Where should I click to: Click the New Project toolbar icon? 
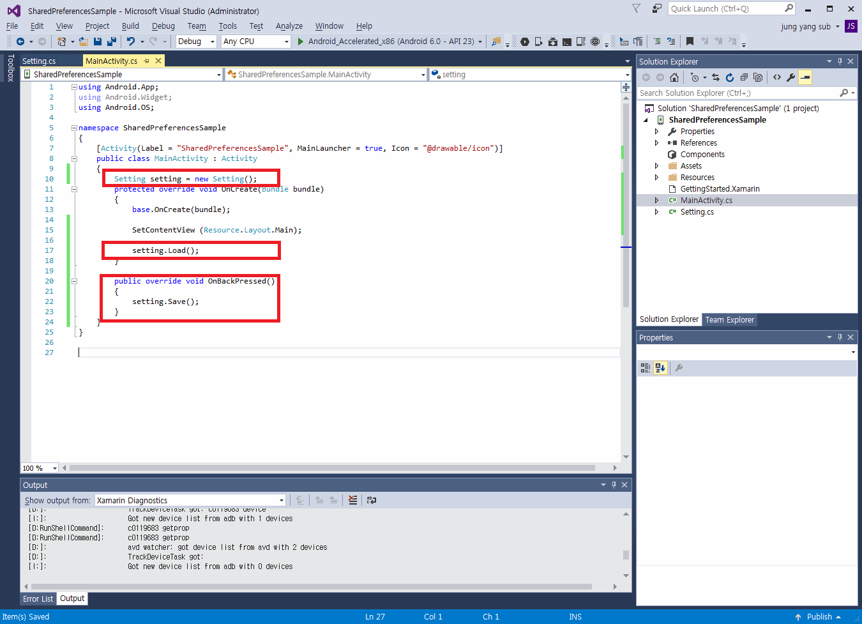(62, 42)
